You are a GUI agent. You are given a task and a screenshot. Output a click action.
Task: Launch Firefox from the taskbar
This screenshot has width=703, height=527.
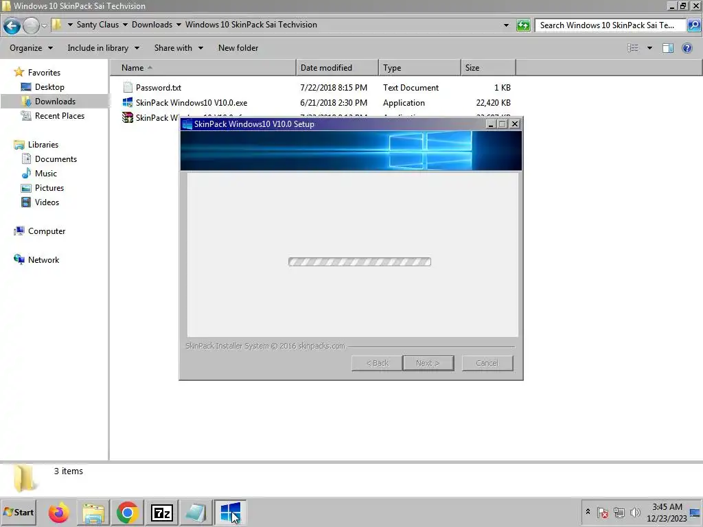[59, 512]
